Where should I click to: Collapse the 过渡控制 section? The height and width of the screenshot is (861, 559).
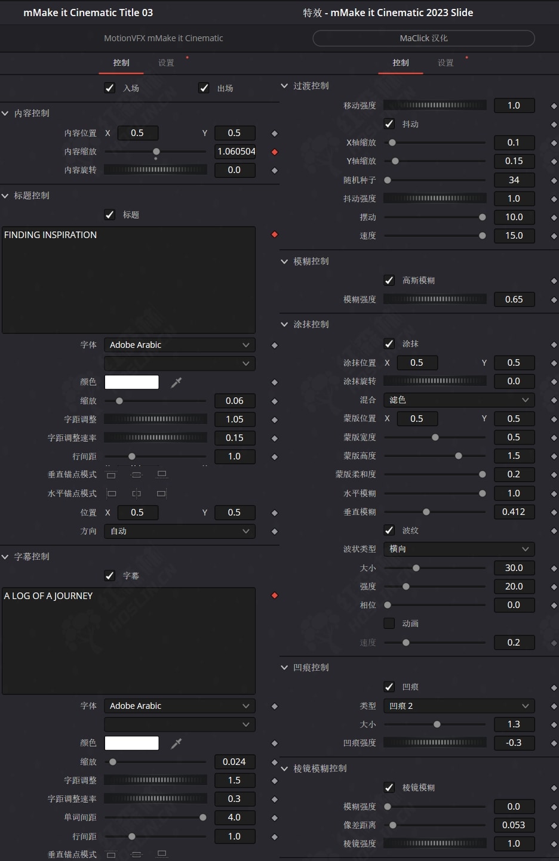(x=284, y=86)
